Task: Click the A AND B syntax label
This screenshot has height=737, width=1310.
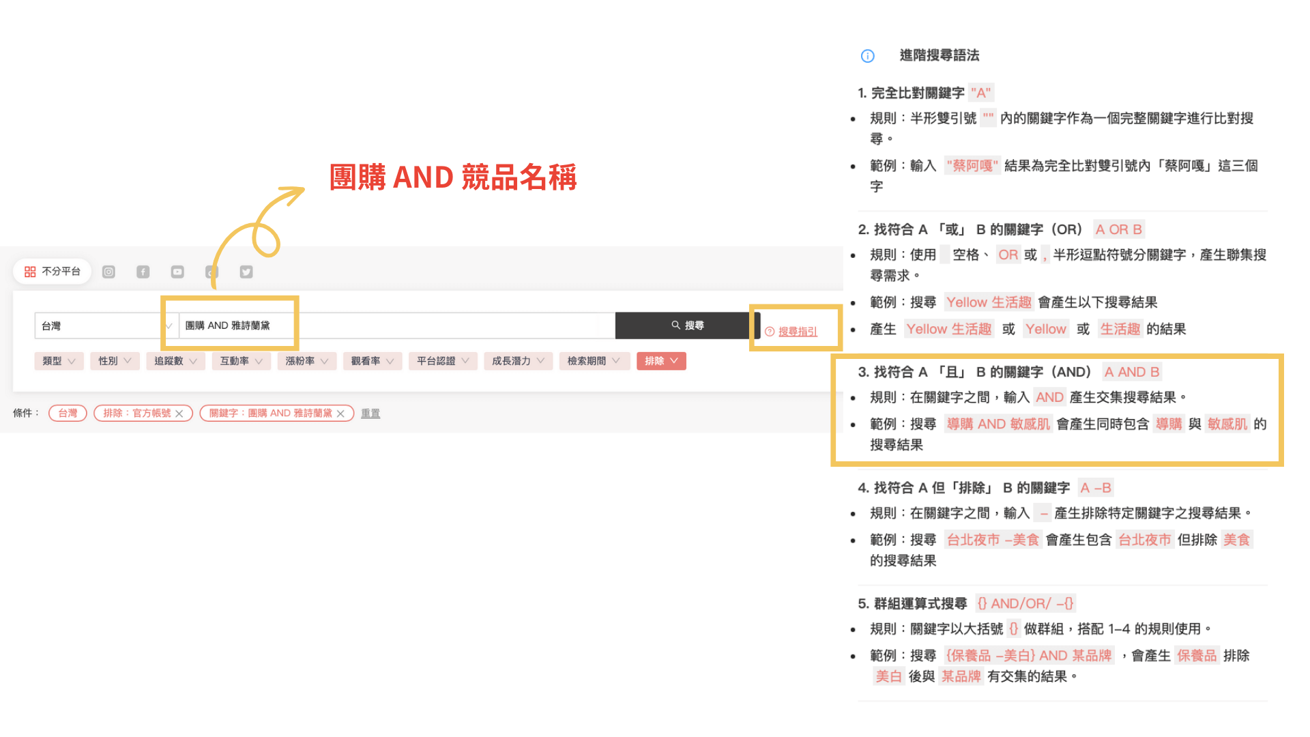Action: click(1132, 372)
